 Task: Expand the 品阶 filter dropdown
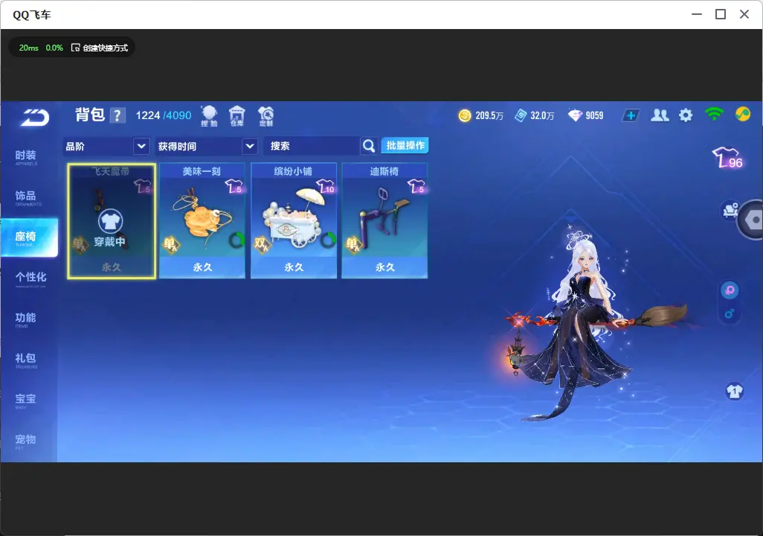coord(106,146)
